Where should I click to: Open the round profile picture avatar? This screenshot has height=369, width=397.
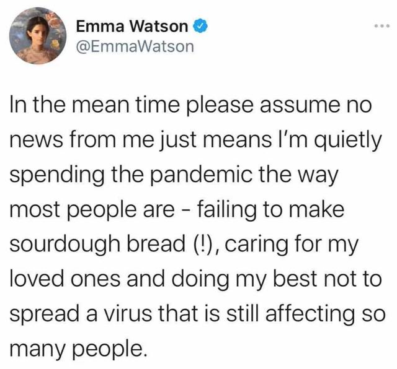38,35
